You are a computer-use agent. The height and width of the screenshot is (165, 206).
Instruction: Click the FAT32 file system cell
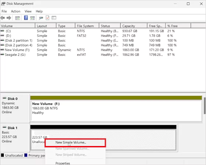[82, 36]
